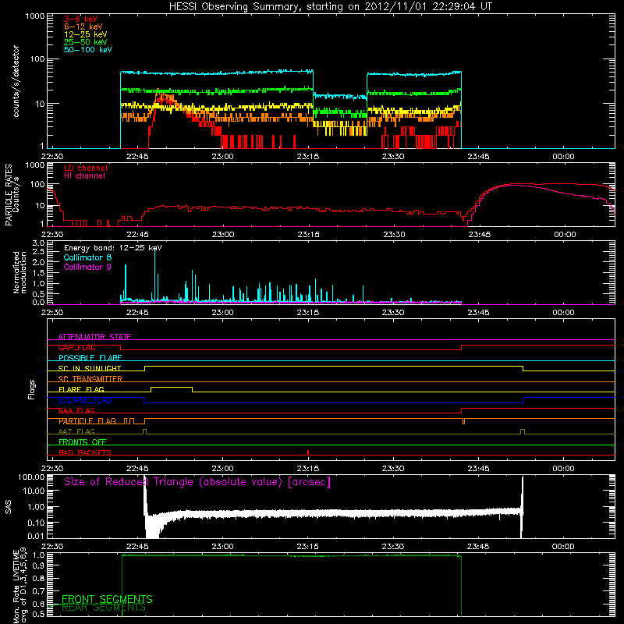This screenshot has height=624, width=624.
Task: Click the BAD_PACKETS flag label
Action: coord(85,452)
